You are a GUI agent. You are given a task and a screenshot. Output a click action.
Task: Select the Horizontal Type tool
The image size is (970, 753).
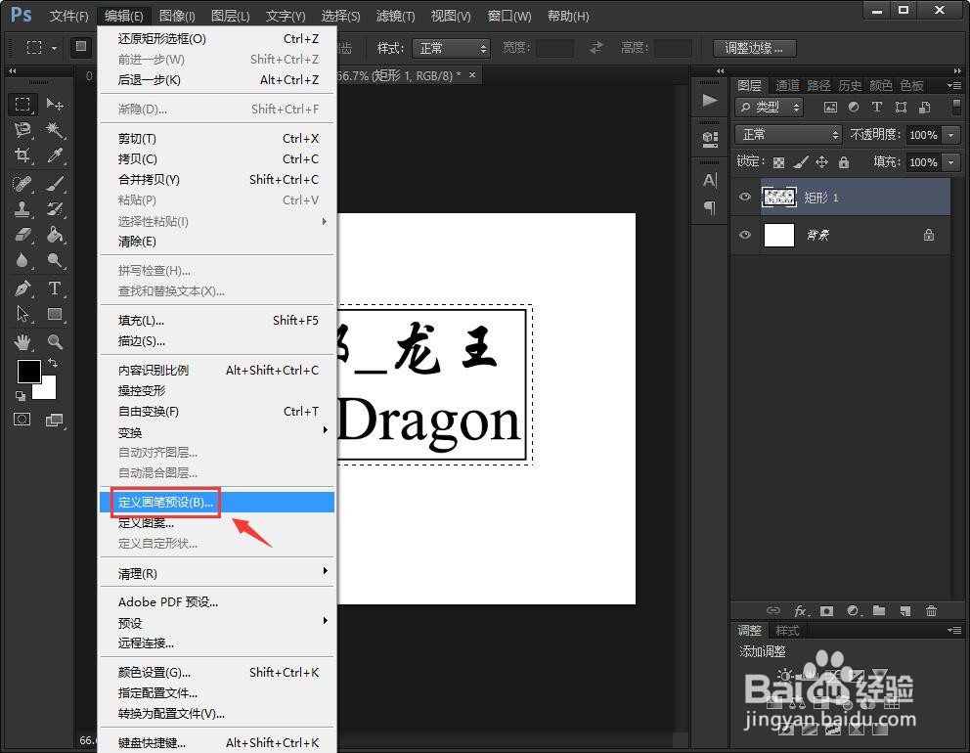[56, 287]
